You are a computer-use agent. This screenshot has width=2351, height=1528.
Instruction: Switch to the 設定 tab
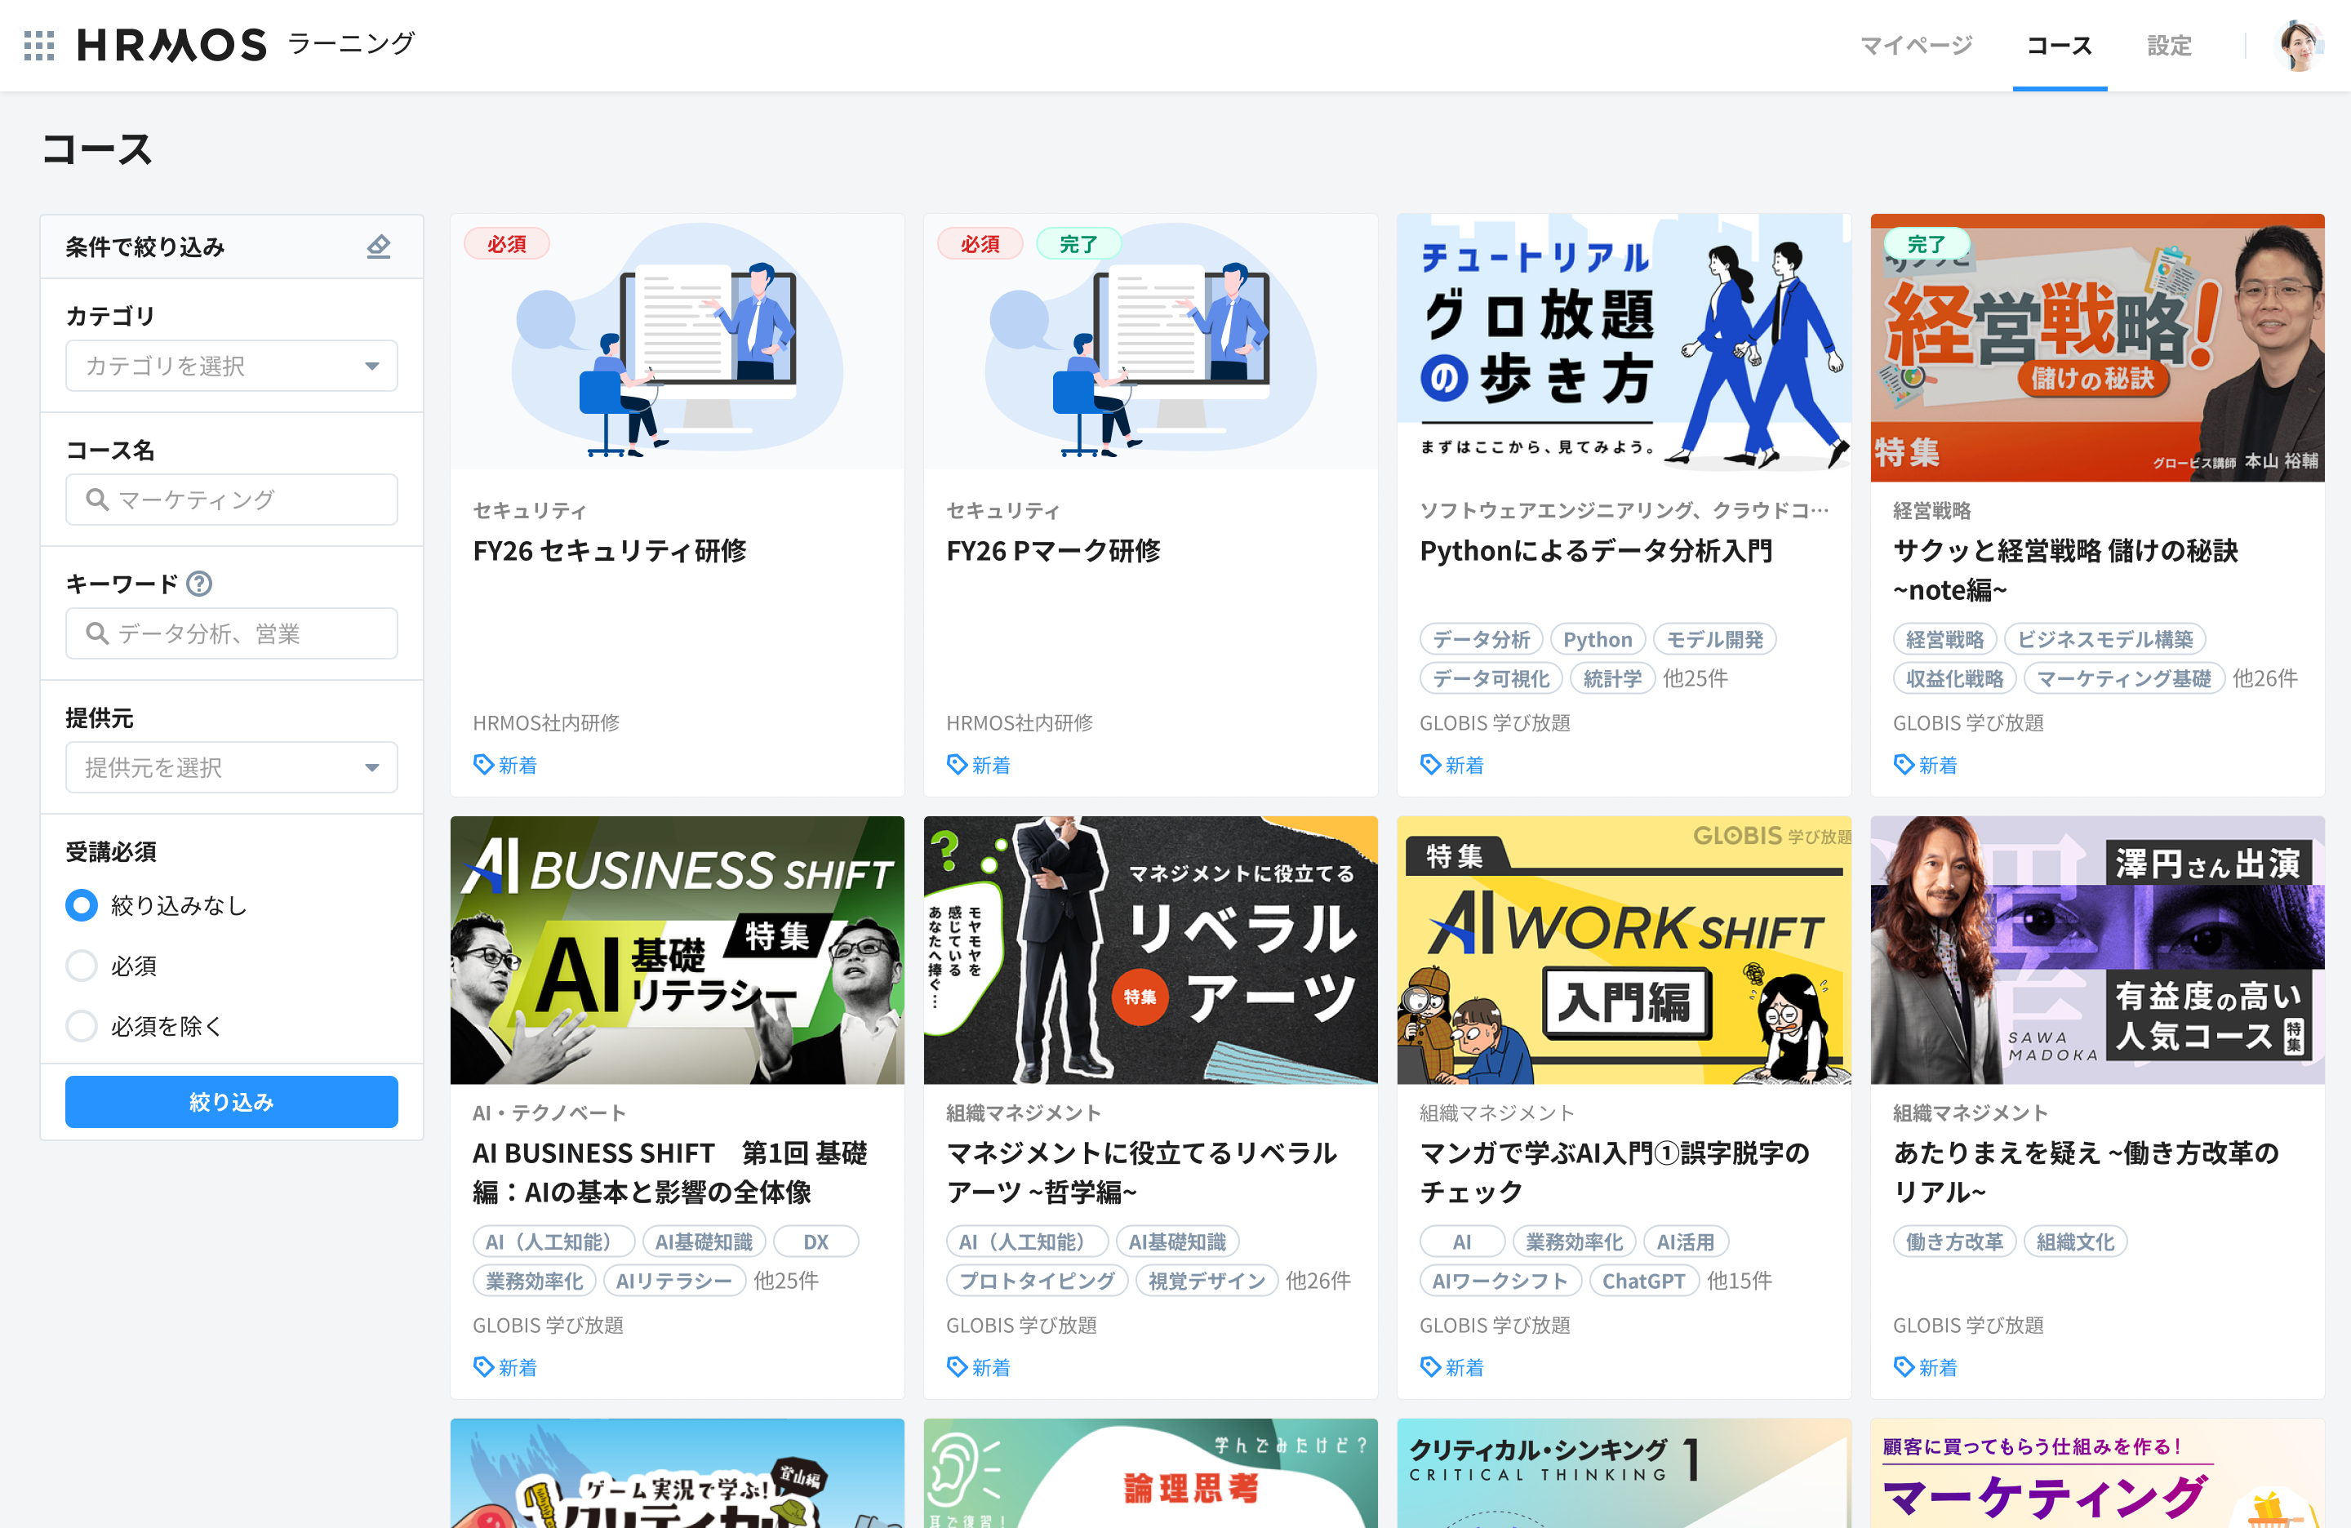pos(2168,46)
